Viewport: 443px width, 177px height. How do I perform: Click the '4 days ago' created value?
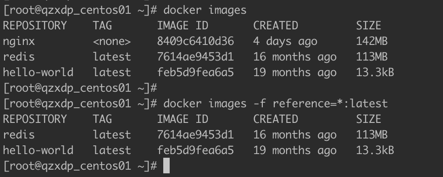[285, 42]
